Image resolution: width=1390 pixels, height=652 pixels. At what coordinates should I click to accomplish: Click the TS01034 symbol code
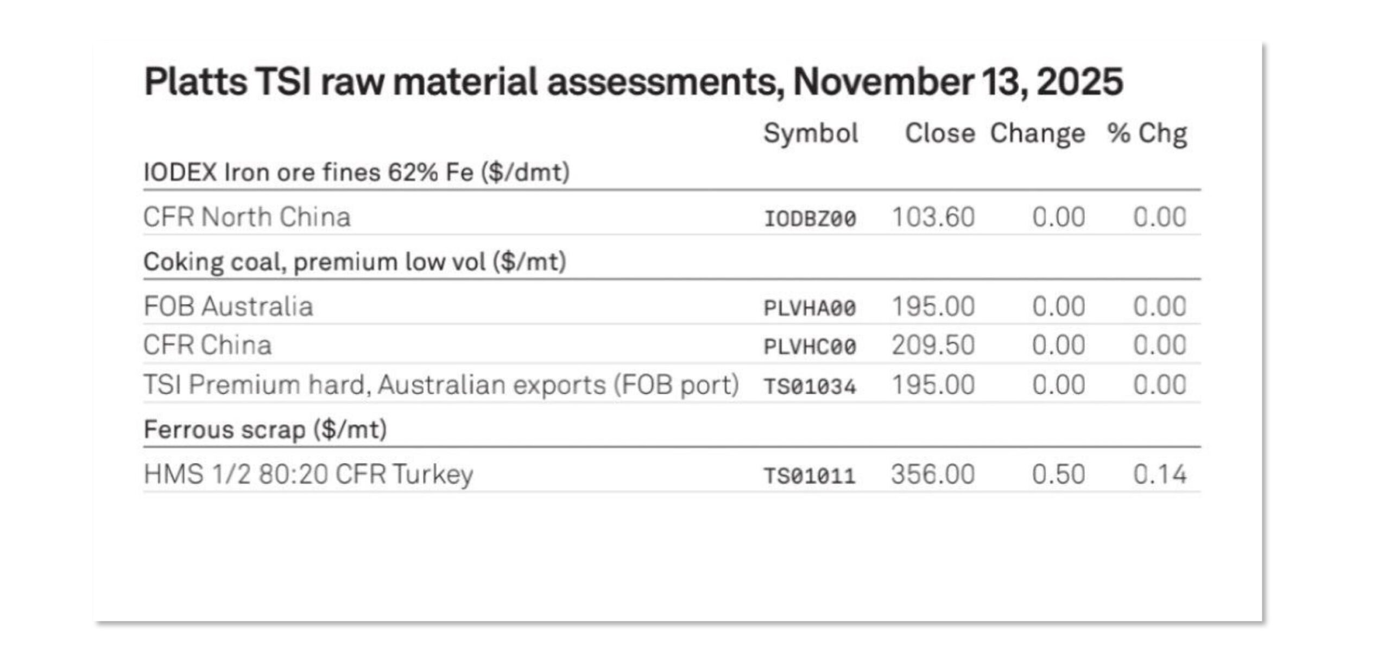[810, 387]
